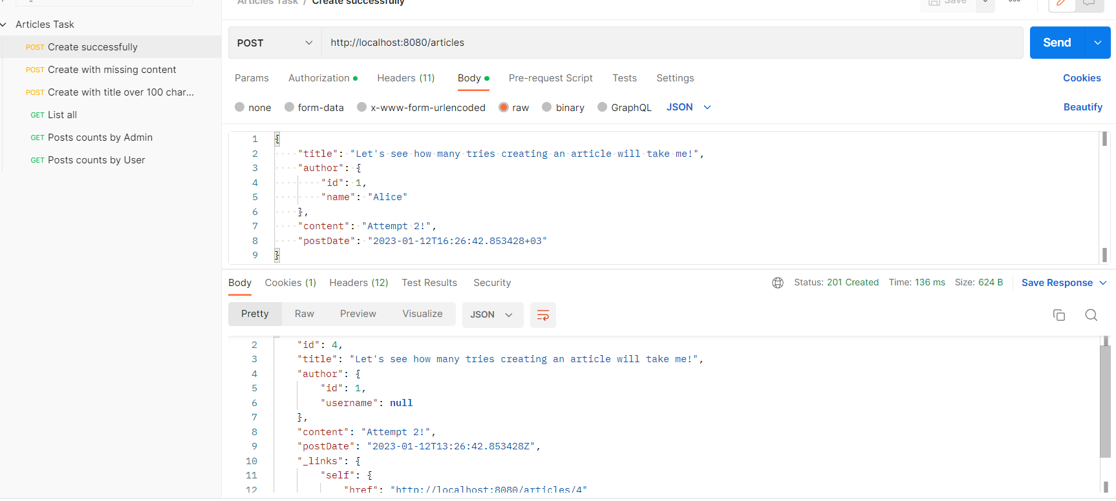Select the 'raw' body radio button

[504, 107]
